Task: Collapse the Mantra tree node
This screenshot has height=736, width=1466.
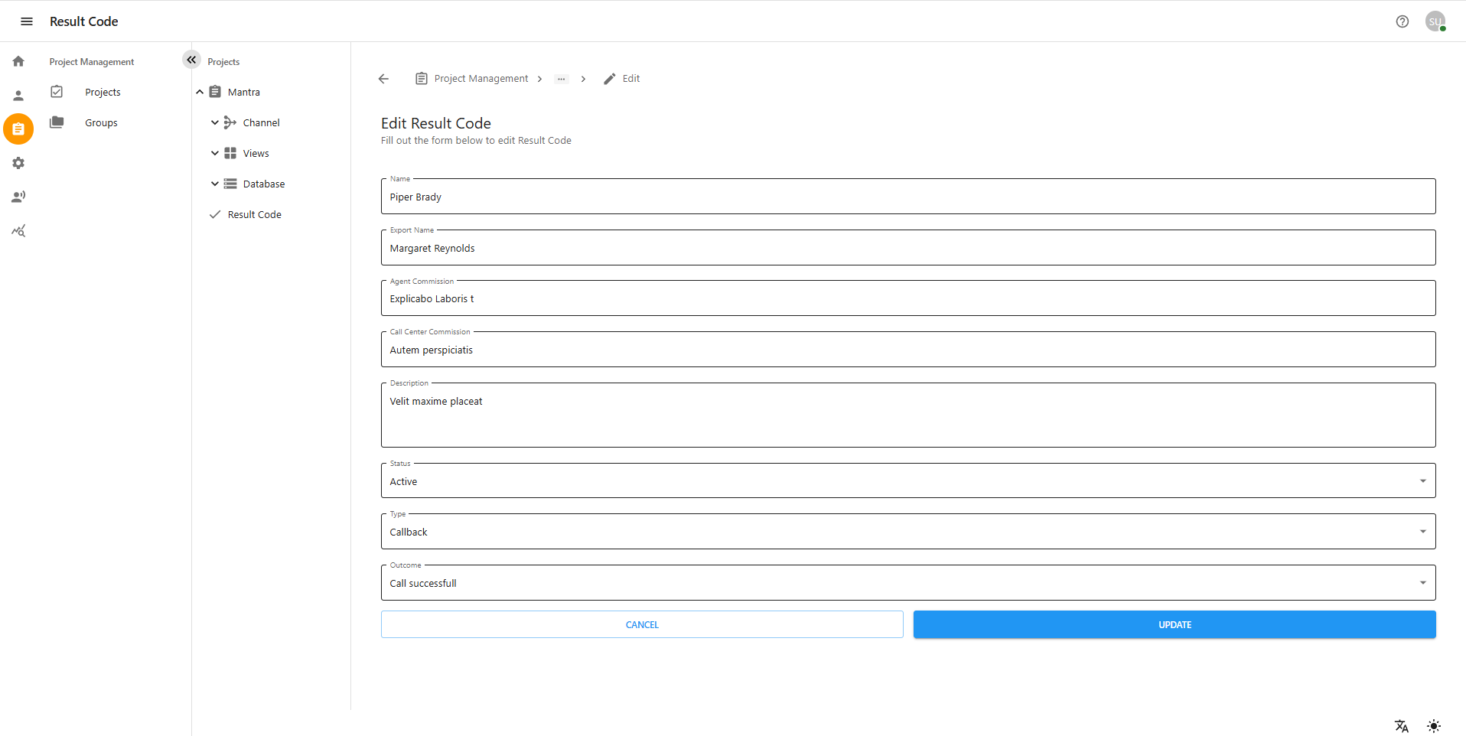Action: tap(200, 91)
